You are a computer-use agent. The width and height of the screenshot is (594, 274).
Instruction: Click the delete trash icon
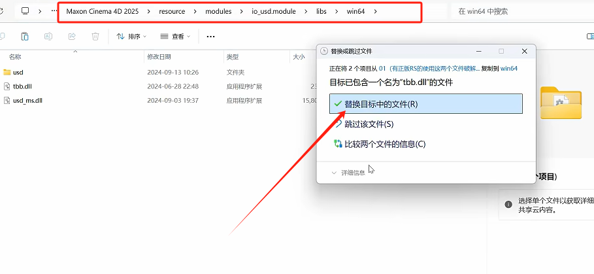click(x=95, y=37)
